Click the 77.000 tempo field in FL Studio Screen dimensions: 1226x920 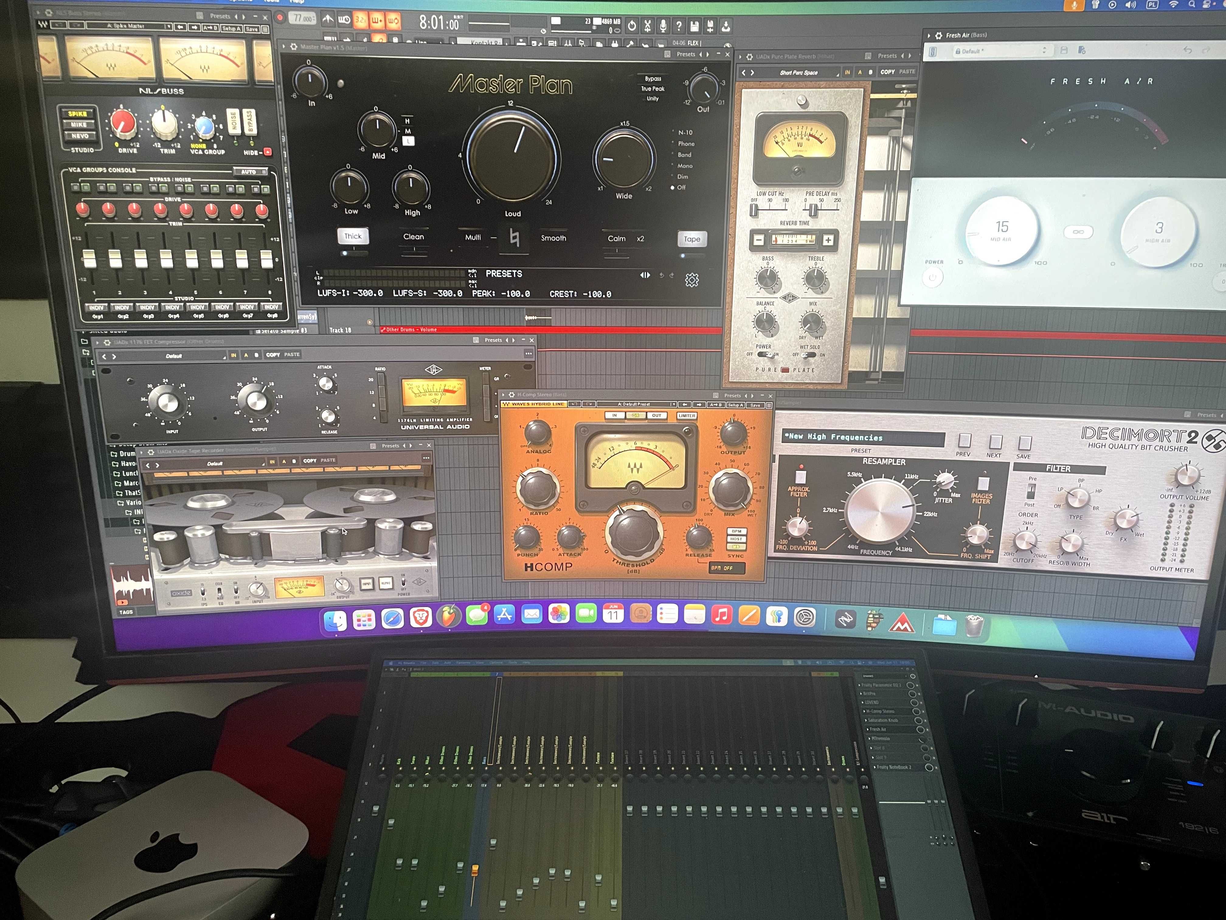click(303, 18)
